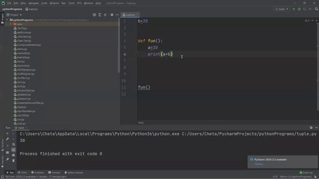The height and width of the screenshot is (179, 319).
Task: Click the Stop square icon in the top toolbar
Action: coord(310,9)
